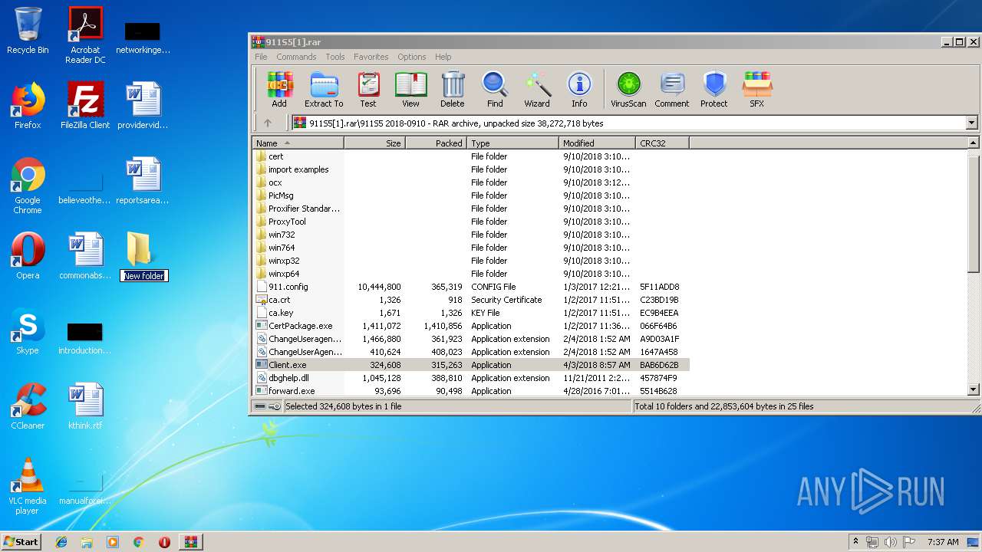This screenshot has width=982, height=552.
Task: Click the SFX toolbar icon
Action: (756, 90)
